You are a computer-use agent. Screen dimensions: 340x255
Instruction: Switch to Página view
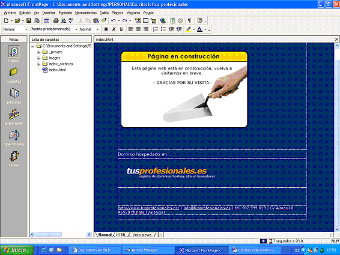click(x=14, y=54)
